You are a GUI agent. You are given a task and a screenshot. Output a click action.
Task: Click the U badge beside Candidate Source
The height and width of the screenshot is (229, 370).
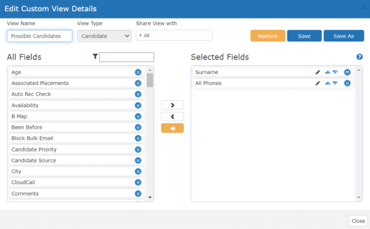click(x=138, y=161)
